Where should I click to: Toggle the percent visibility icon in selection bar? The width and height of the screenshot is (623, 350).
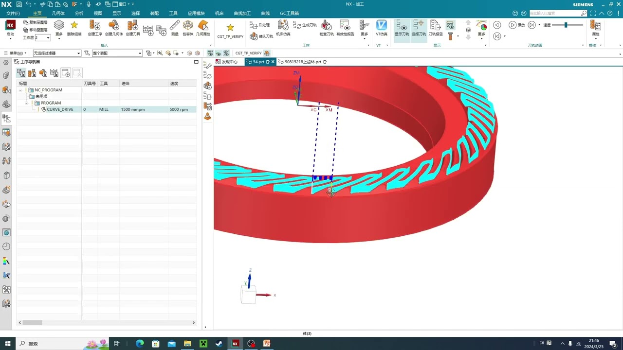click(x=226, y=53)
